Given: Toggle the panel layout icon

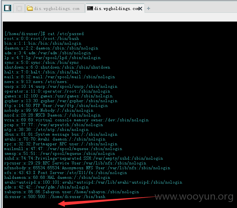Looking at the screenshot, I should tap(8, 8).
